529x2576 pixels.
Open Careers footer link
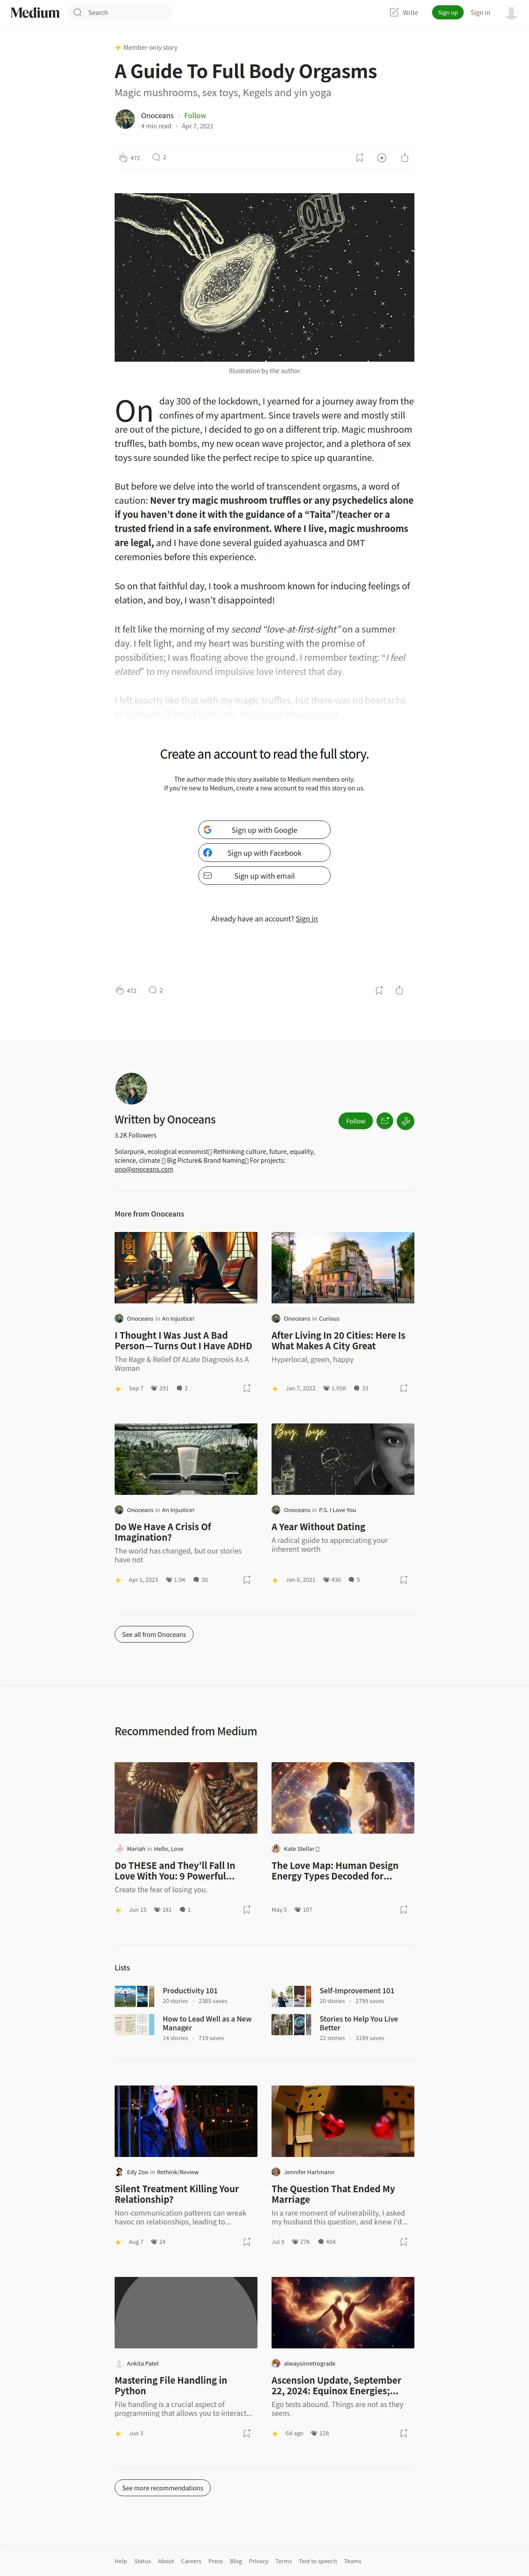(x=191, y=2561)
